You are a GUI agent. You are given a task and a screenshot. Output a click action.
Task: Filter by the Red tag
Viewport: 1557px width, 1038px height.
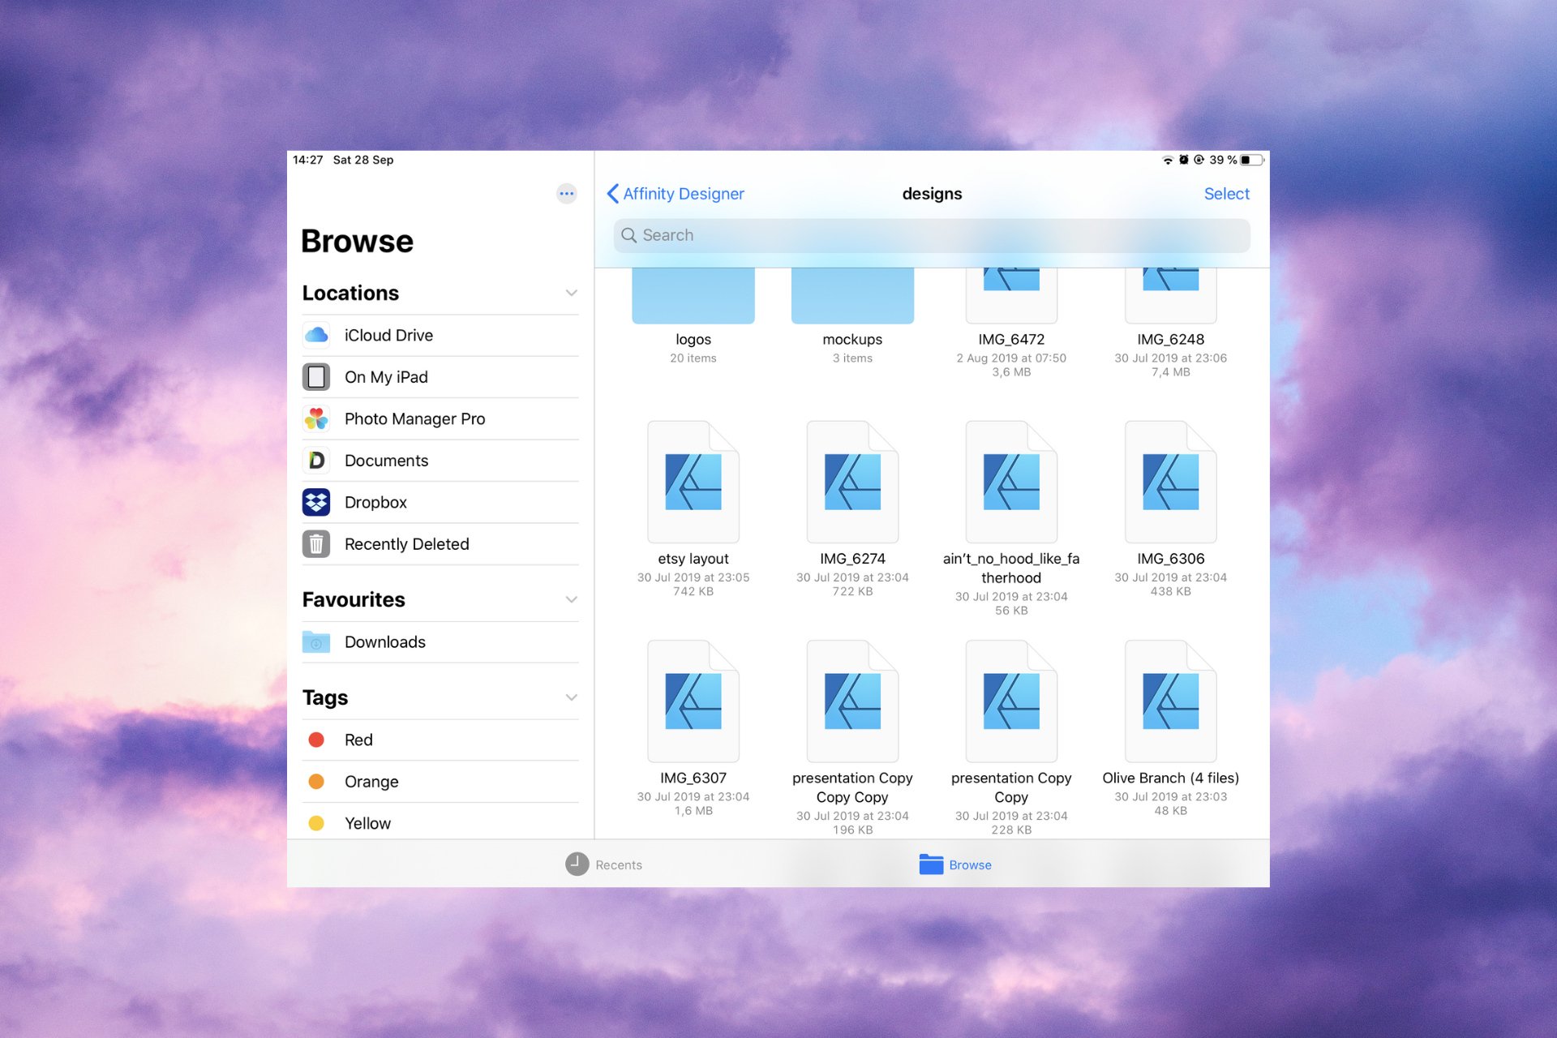[x=440, y=740]
